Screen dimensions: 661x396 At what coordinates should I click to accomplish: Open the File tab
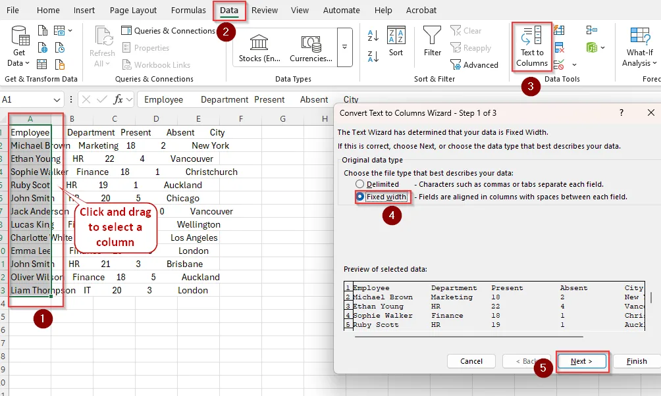(13, 10)
